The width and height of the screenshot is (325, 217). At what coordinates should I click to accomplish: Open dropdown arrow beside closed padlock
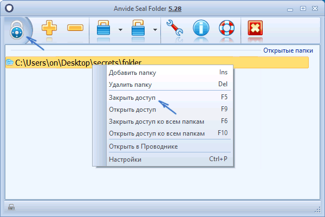(x=120, y=30)
